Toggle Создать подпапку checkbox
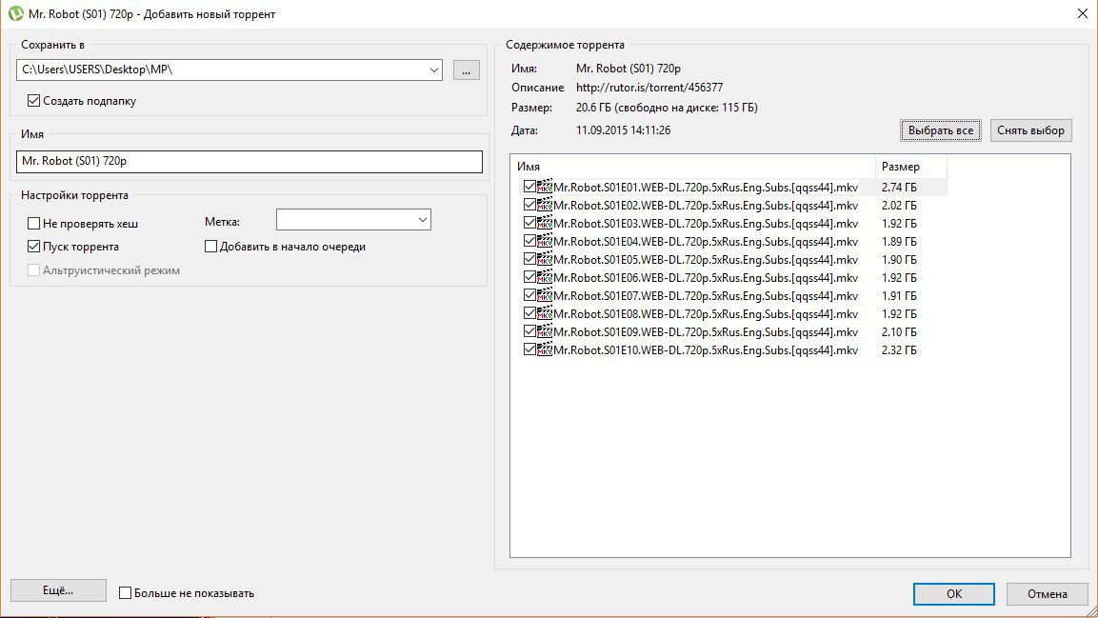1098x618 pixels. 33,101
